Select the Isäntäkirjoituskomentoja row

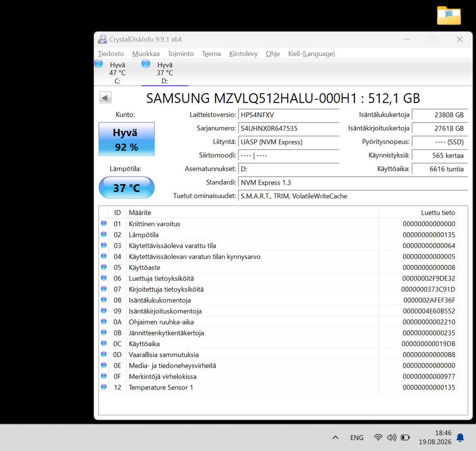click(278, 311)
